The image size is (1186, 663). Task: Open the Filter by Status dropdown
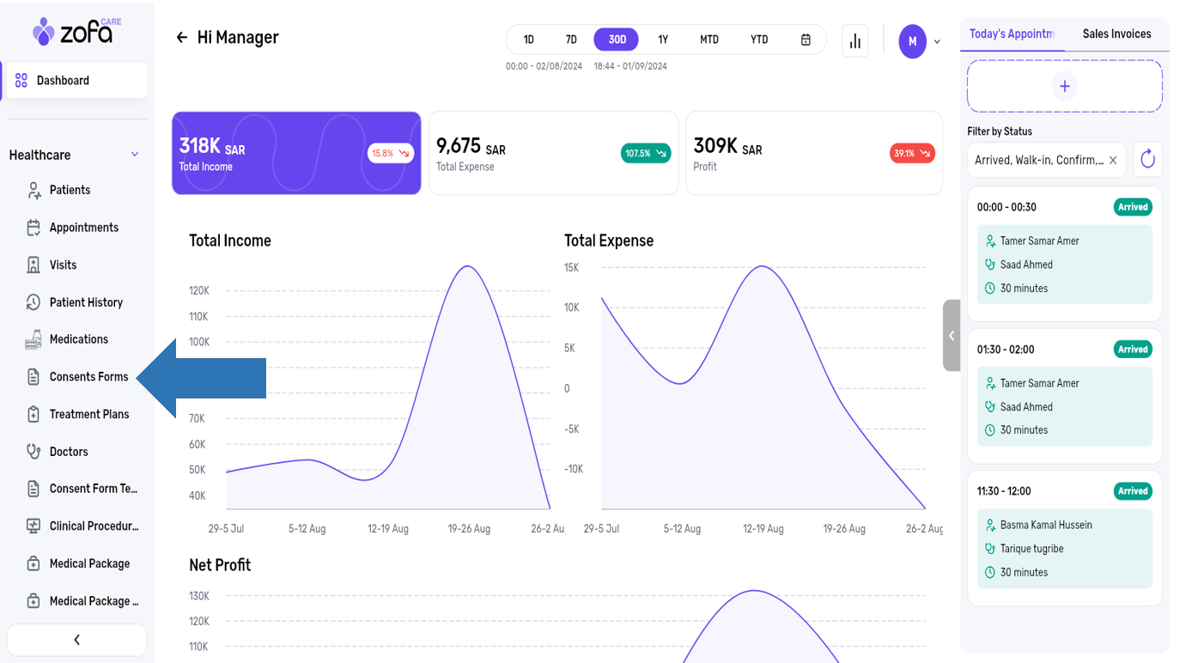click(1039, 161)
